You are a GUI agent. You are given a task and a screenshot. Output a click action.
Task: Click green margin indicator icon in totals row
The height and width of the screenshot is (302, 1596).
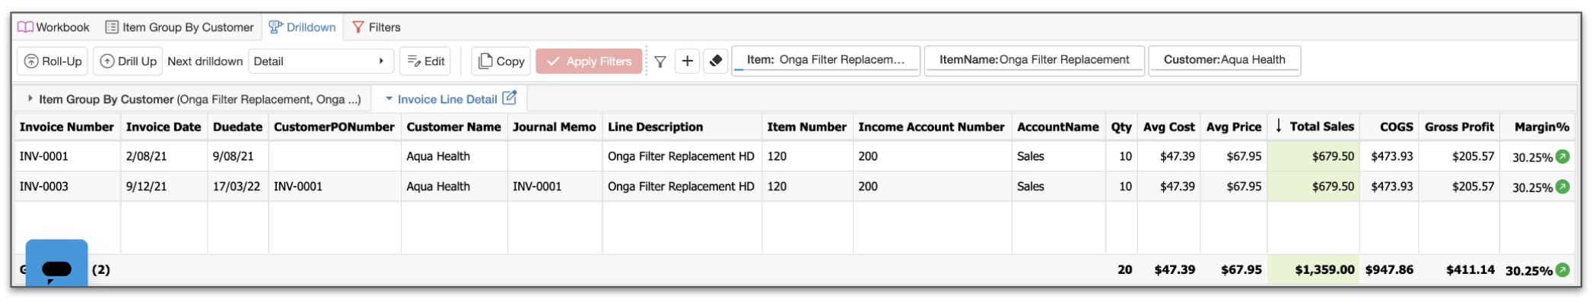point(1563,270)
